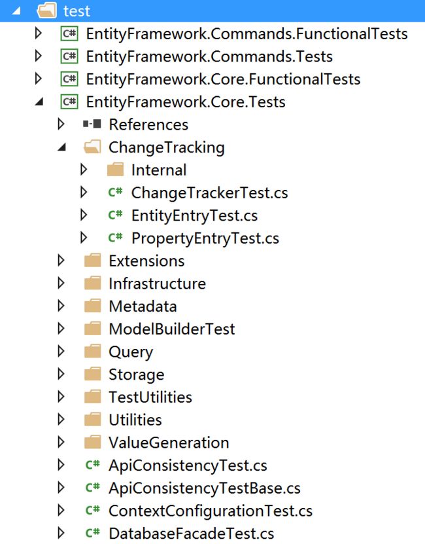Expand the References node
This screenshot has width=425, height=544.
(x=61, y=124)
